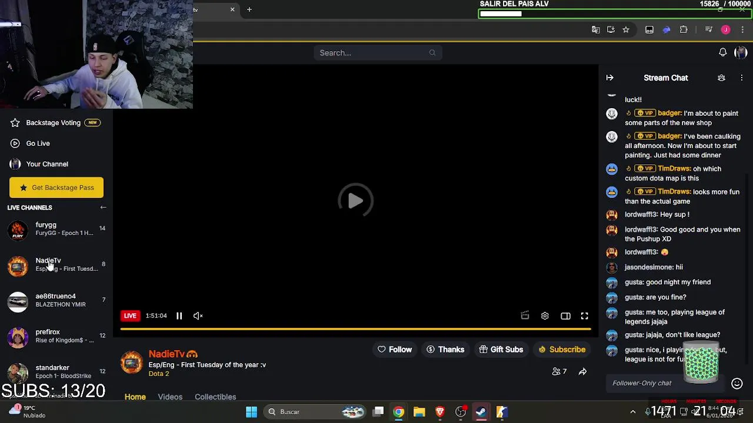This screenshot has width=753, height=423.
Task: Seek on the stream progress bar
Action: tap(355, 329)
